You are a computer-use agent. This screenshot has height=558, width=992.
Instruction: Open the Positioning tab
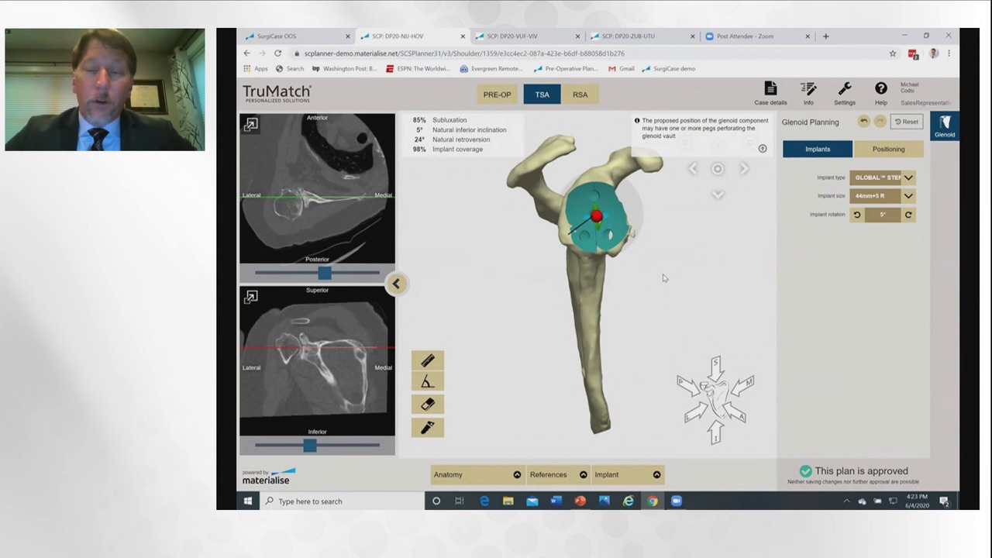click(x=888, y=149)
